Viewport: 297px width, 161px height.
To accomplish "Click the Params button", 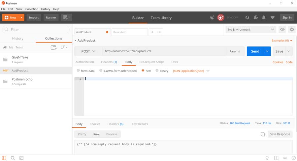I will coord(235,51).
